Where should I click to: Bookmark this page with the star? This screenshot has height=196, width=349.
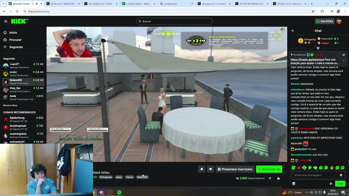tap(313, 11)
